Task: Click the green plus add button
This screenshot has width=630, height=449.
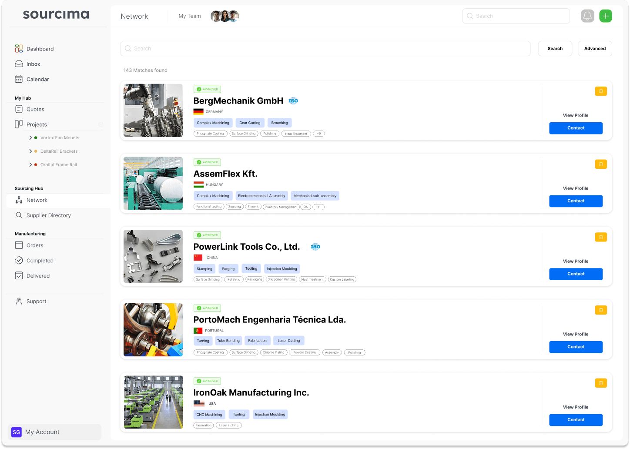Action: tap(606, 16)
